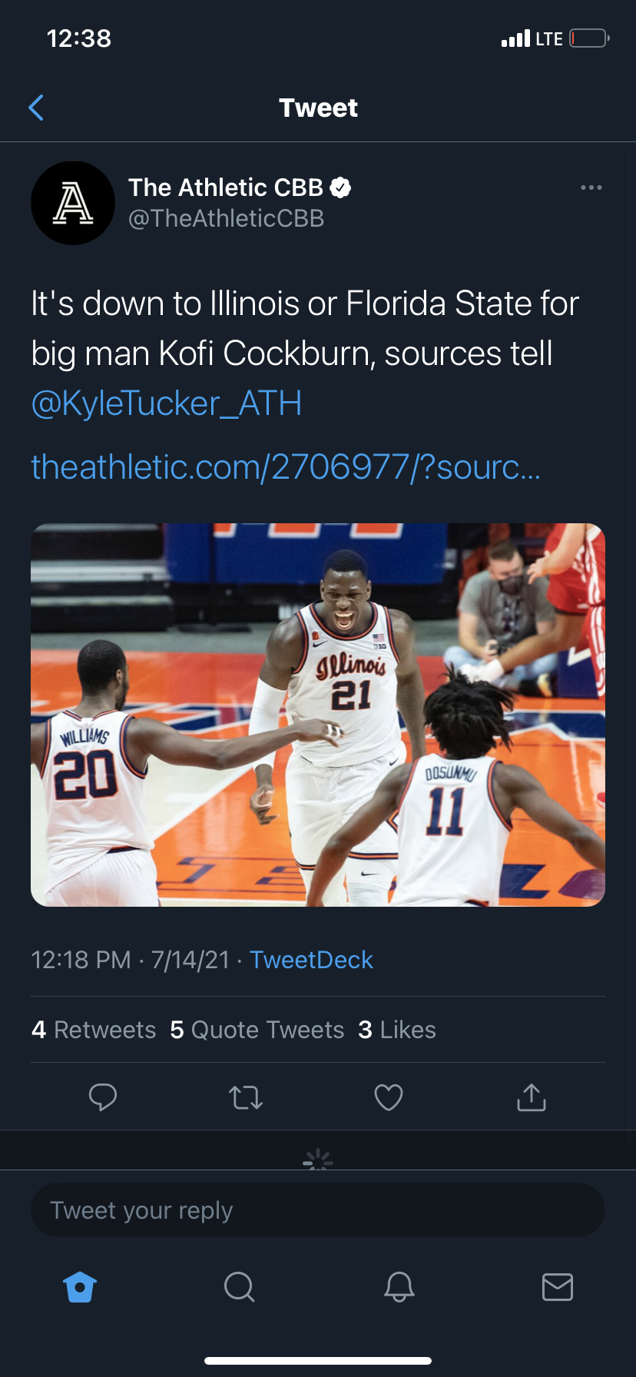Screen dimensions: 636x1377
Task: Tap The Athletic CBB account name
Action: (x=226, y=187)
